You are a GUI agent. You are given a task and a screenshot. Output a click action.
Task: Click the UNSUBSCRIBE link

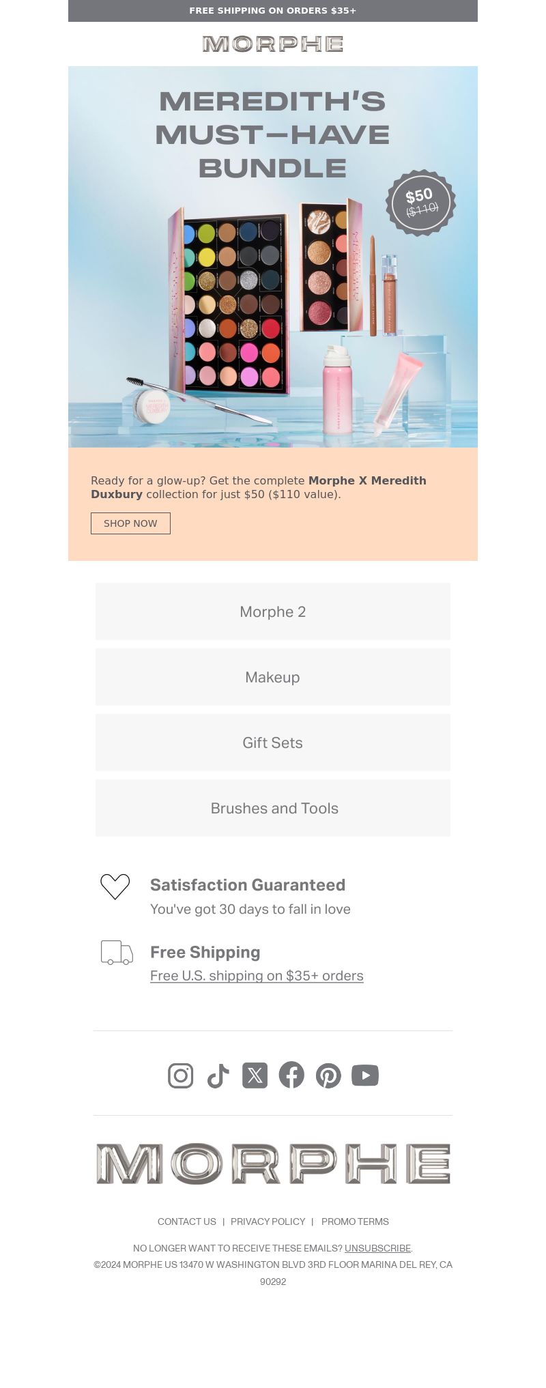(x=377, y=1248)
